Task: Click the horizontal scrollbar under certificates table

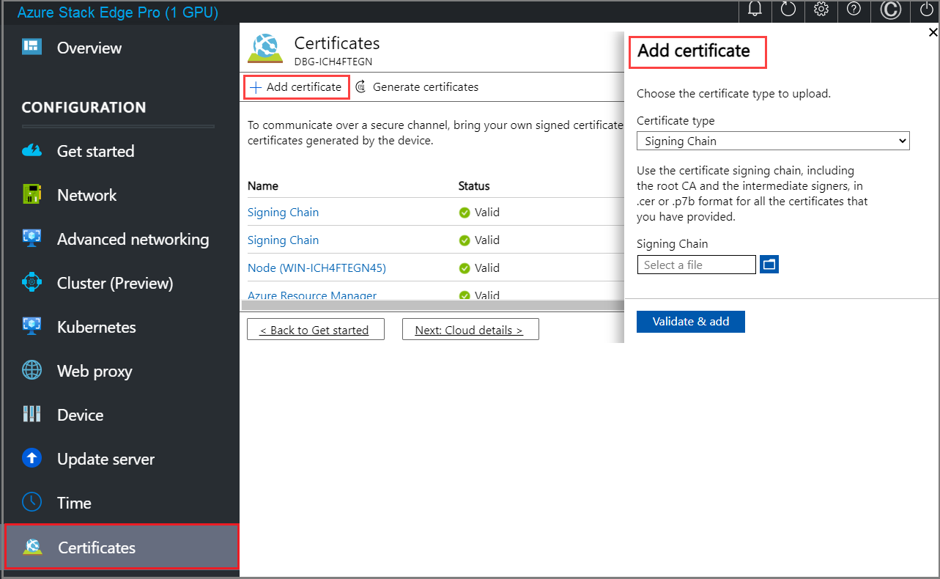Action: pyautogui.click(x=432, y=304)
